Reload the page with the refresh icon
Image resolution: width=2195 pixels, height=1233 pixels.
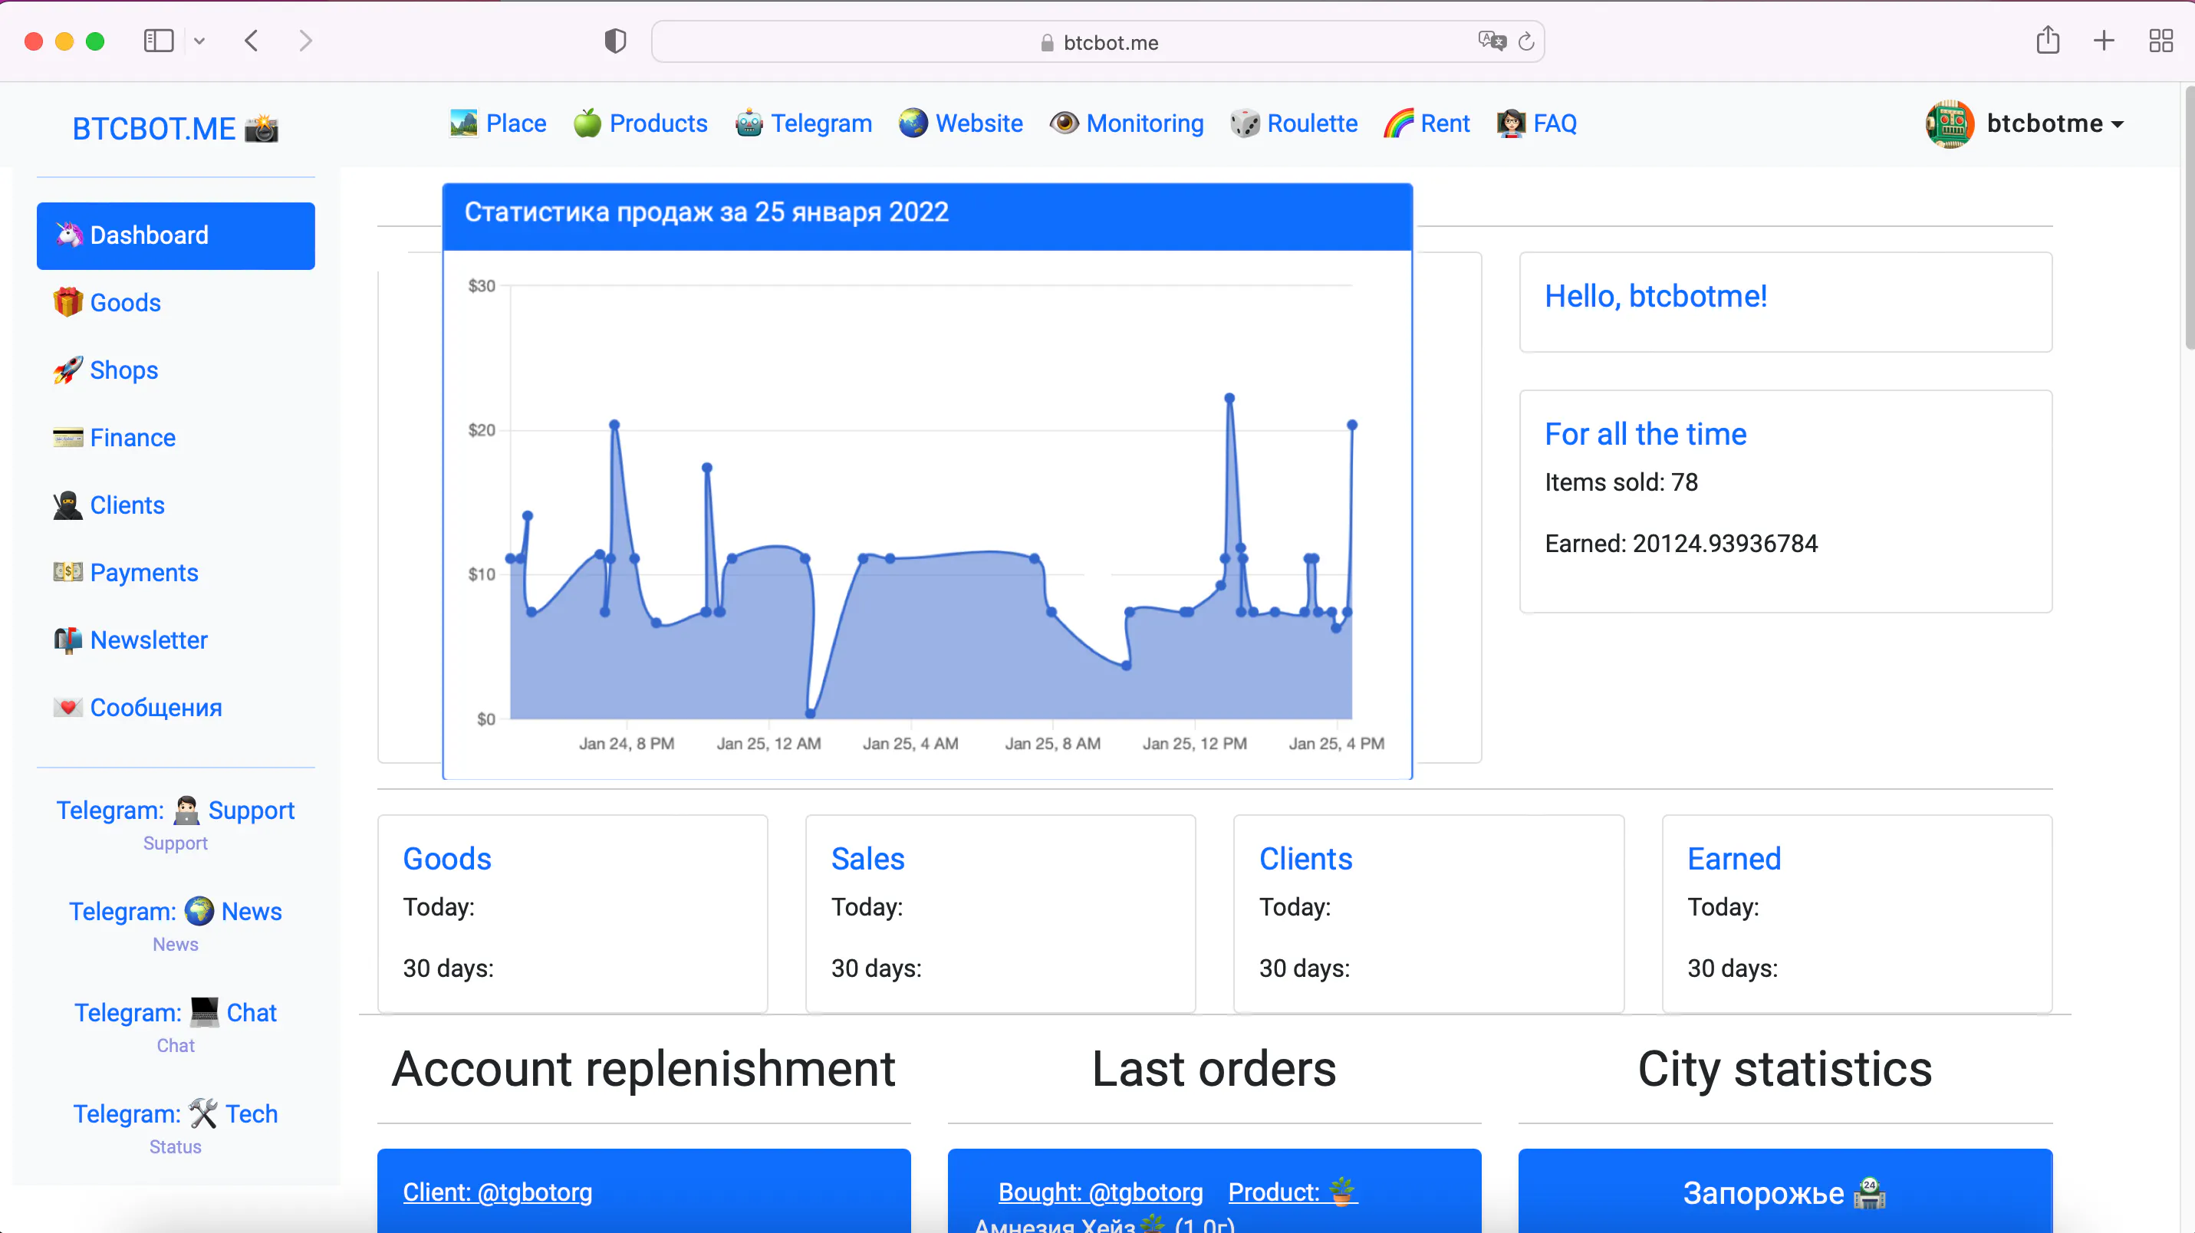[x=1526, y=41]
